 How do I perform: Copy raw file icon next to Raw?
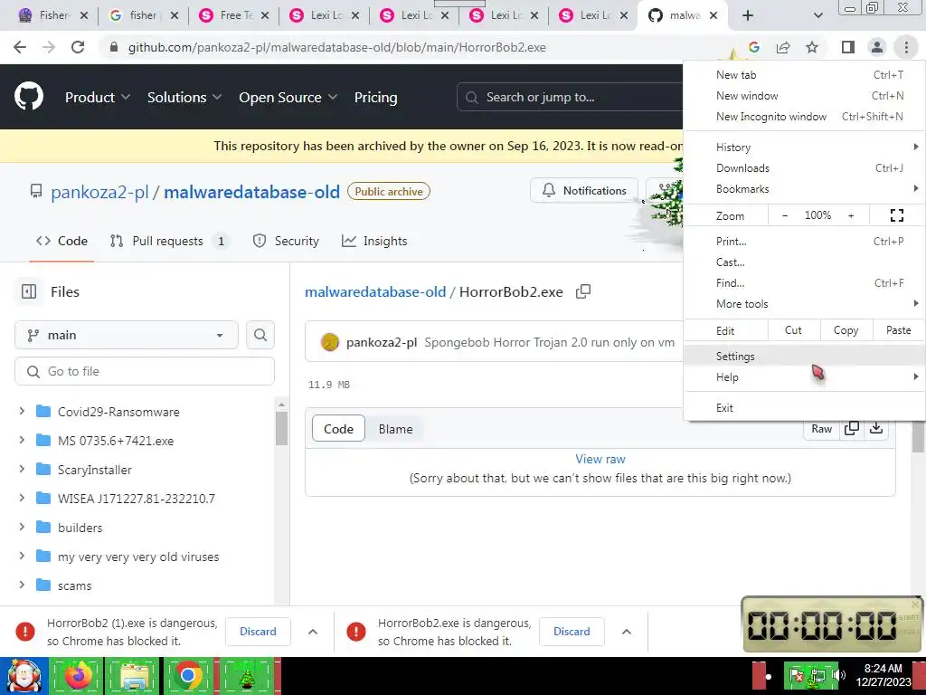(x=852, y=428)
